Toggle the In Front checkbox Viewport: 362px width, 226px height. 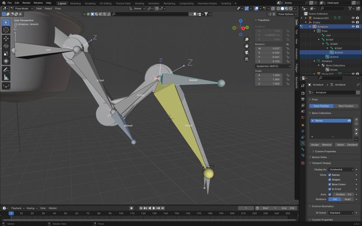[330, 189]
